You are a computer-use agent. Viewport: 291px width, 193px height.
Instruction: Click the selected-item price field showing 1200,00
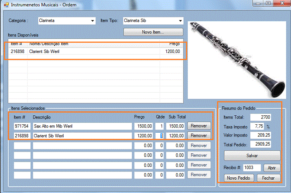click(144, 136)
